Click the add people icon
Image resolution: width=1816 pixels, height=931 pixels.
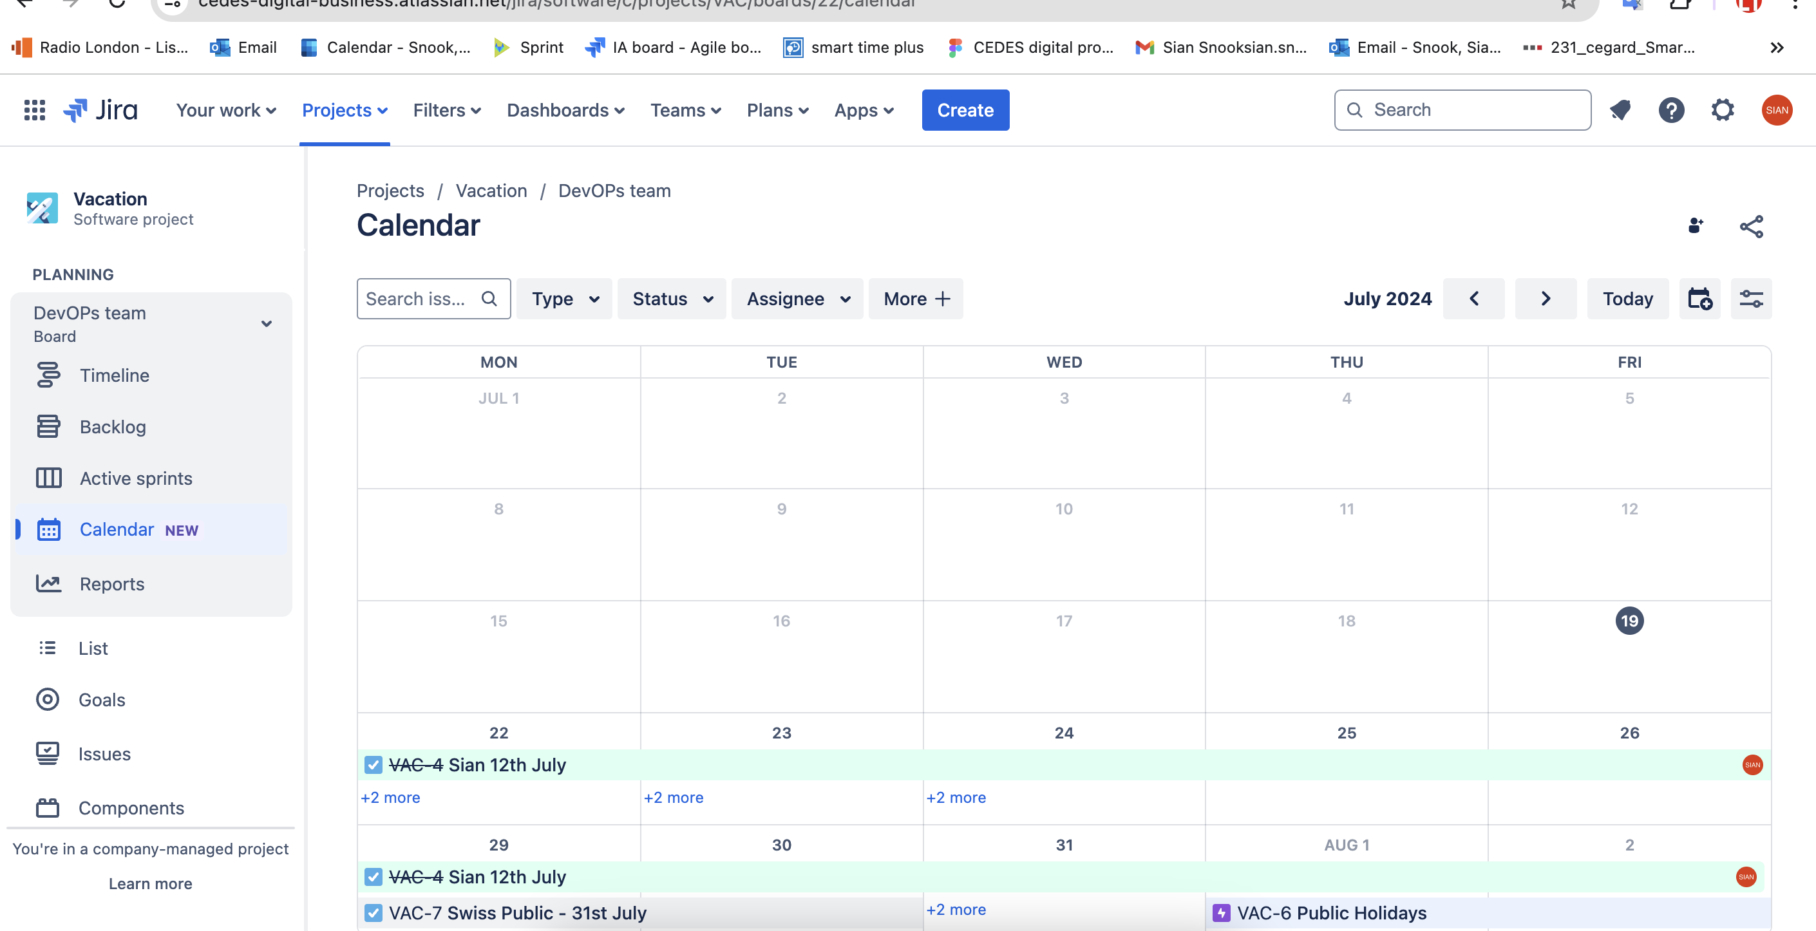coord(1696,226)
